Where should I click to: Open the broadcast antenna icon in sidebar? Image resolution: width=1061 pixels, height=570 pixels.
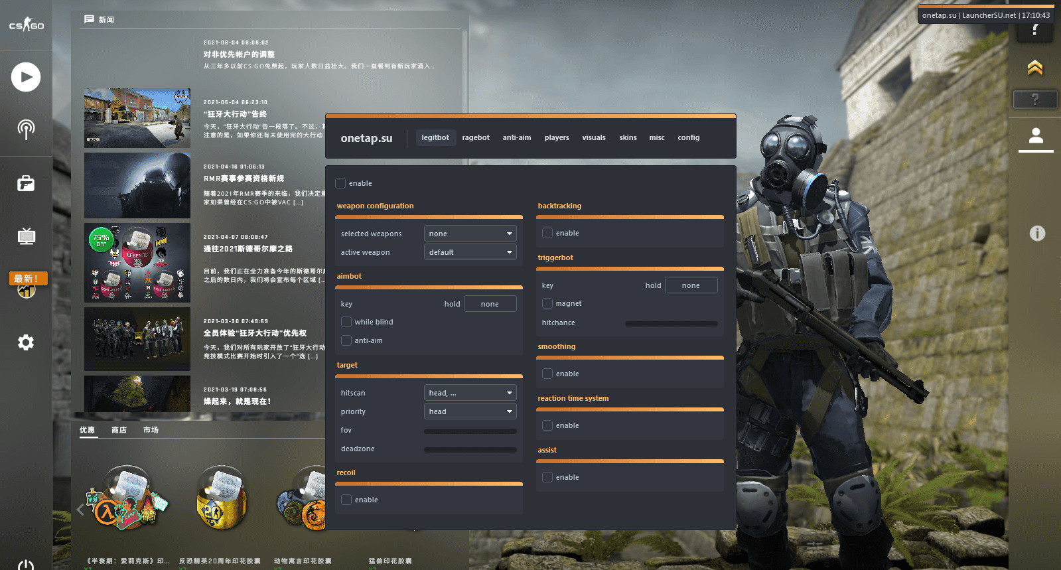pos(26,129)
